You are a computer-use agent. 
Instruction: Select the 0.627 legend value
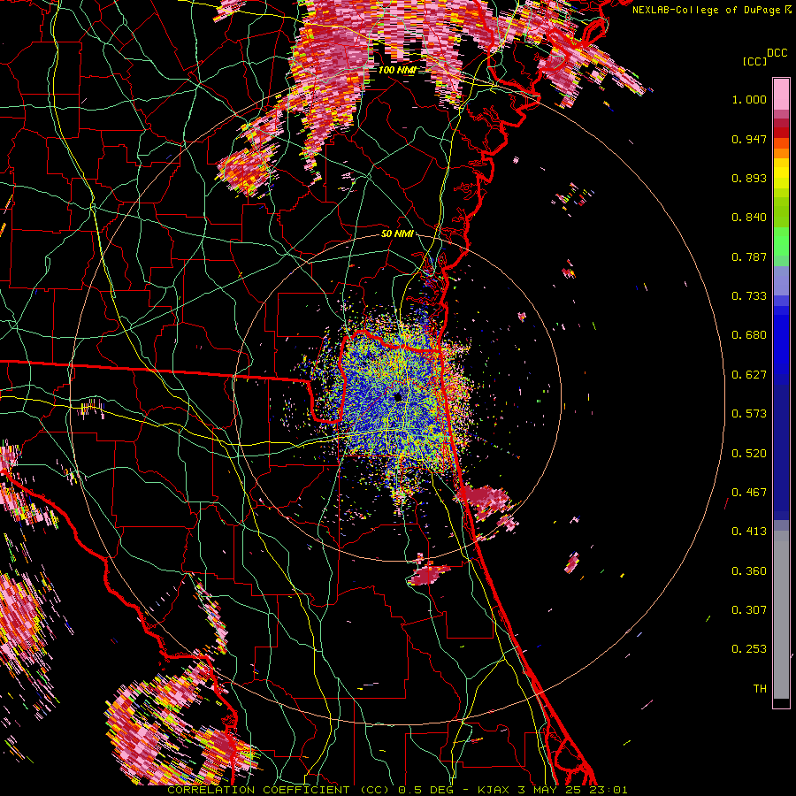pyautogui.click(x=749, y=375)
